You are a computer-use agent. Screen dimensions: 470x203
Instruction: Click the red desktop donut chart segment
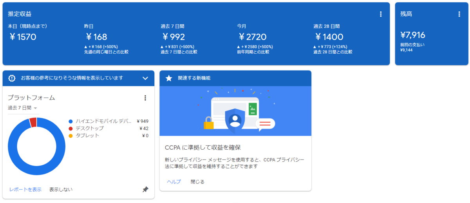click(x=33, y=122)
